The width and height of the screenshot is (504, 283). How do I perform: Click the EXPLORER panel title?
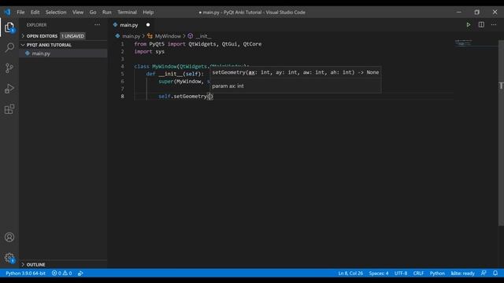36,24
